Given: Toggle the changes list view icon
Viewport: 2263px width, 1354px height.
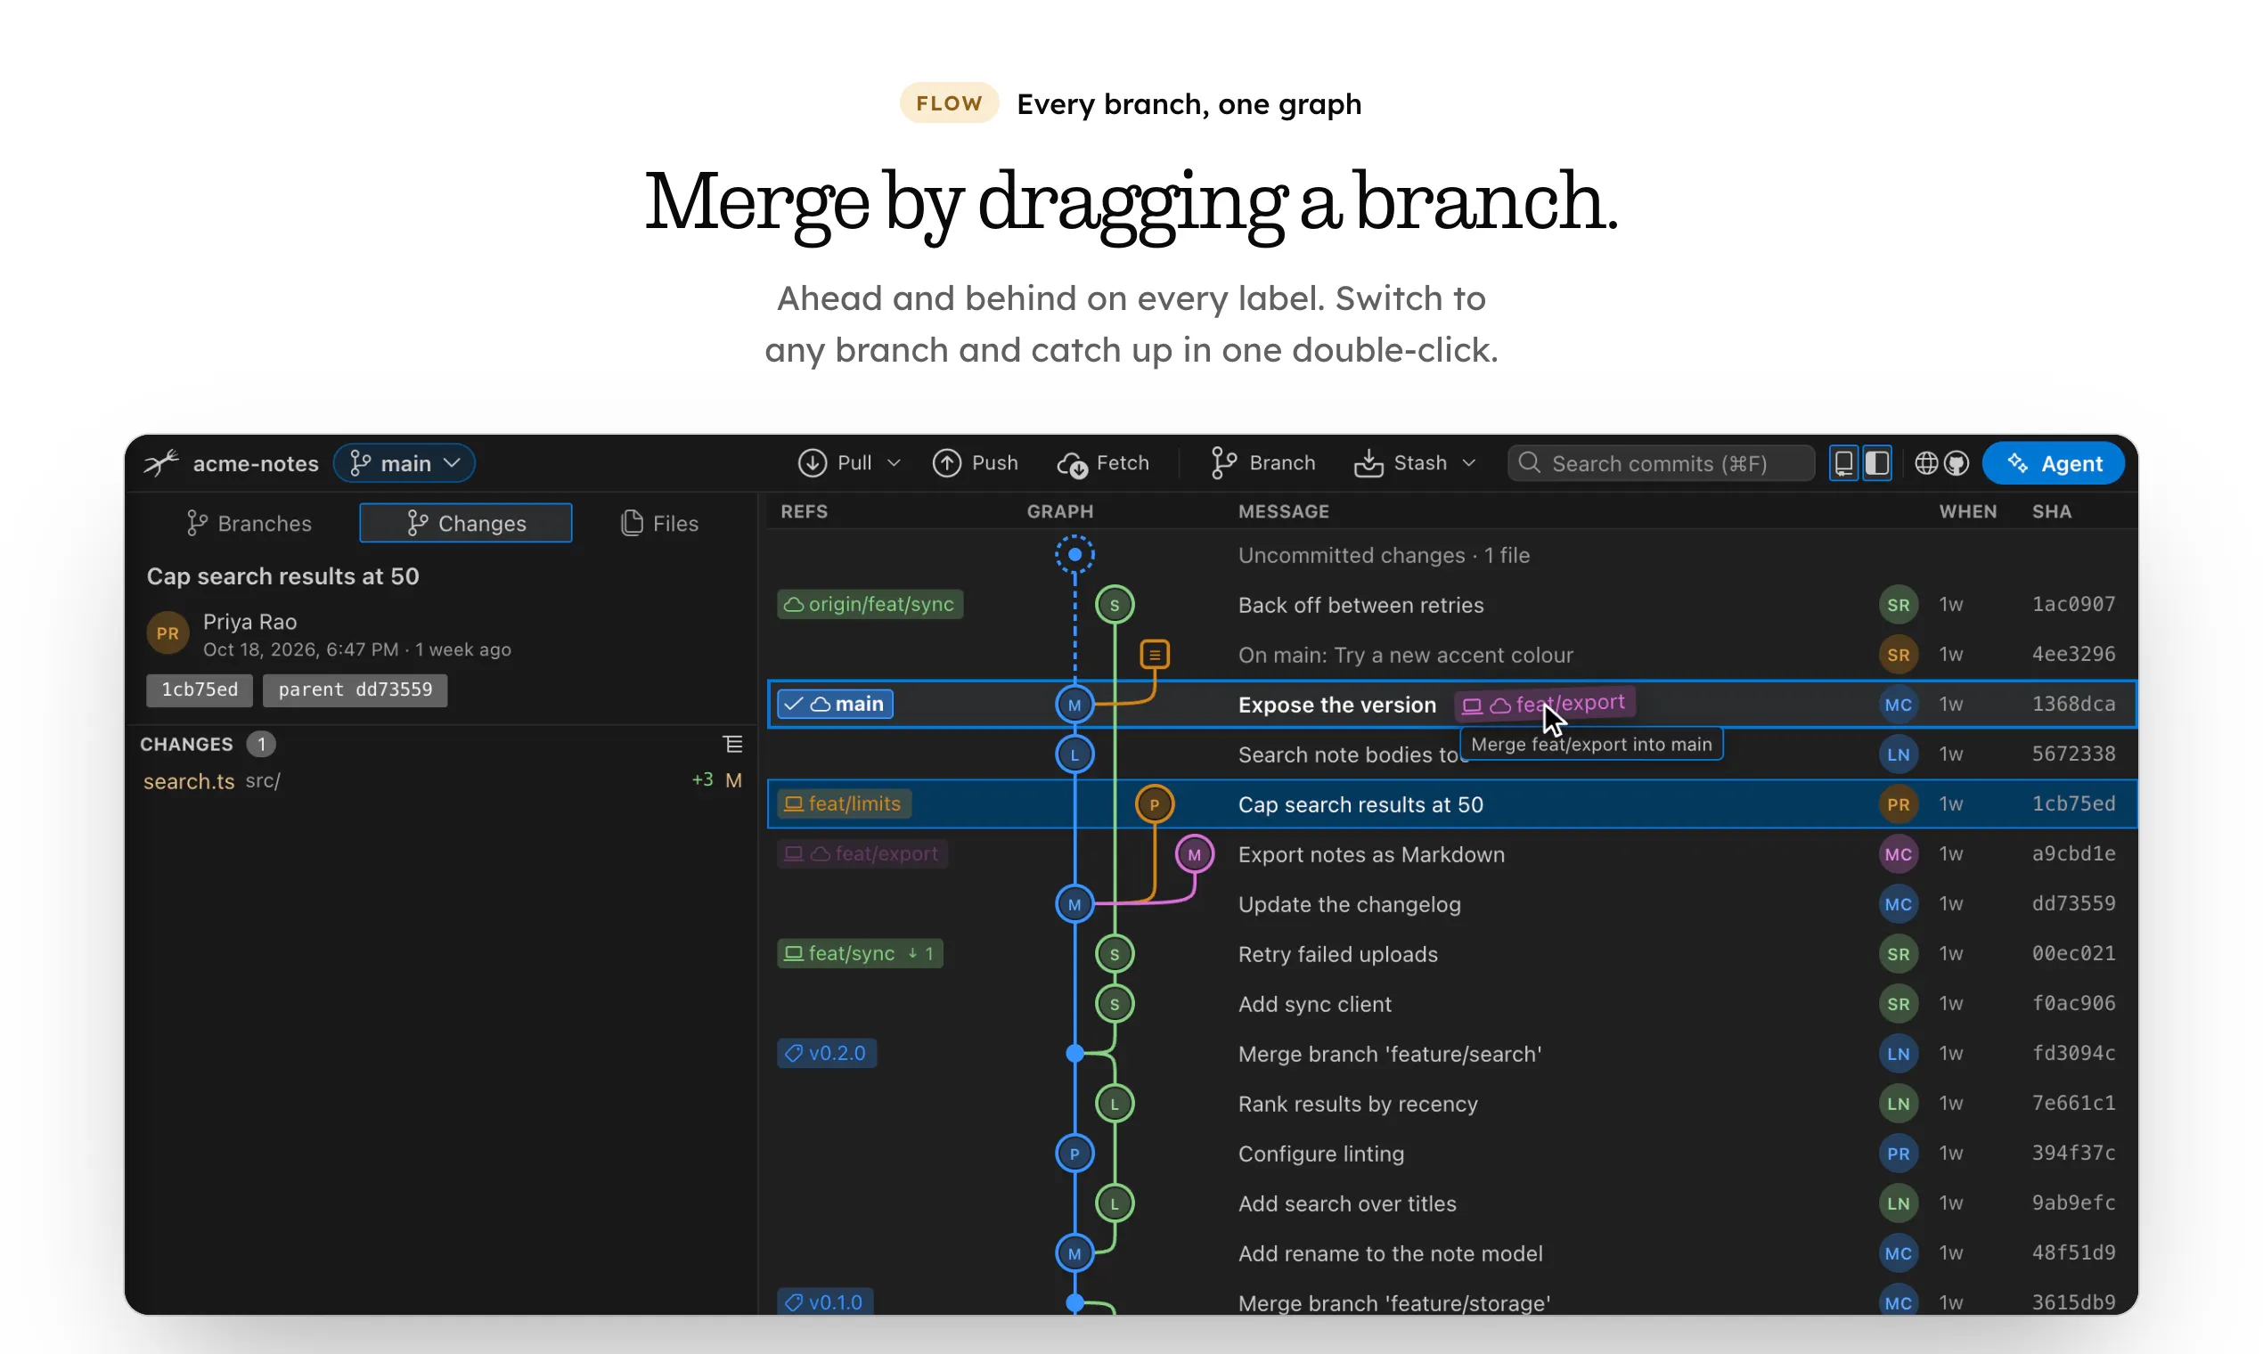Looking at the screenshot, I should click(732, 745).
